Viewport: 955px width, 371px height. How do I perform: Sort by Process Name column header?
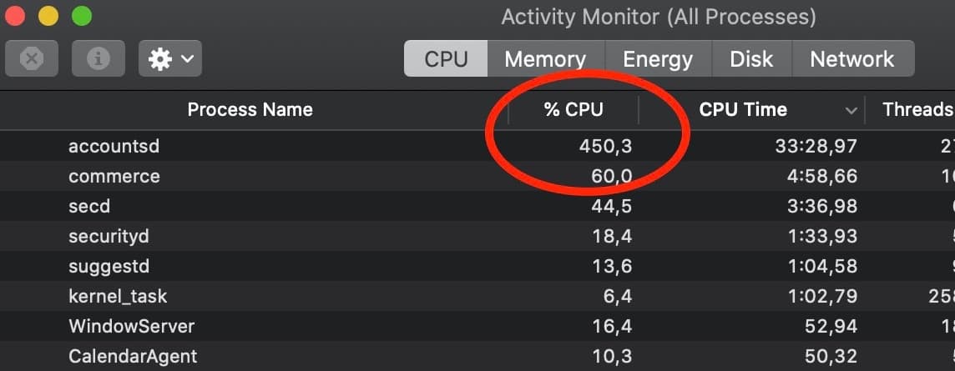pos(250,109)
